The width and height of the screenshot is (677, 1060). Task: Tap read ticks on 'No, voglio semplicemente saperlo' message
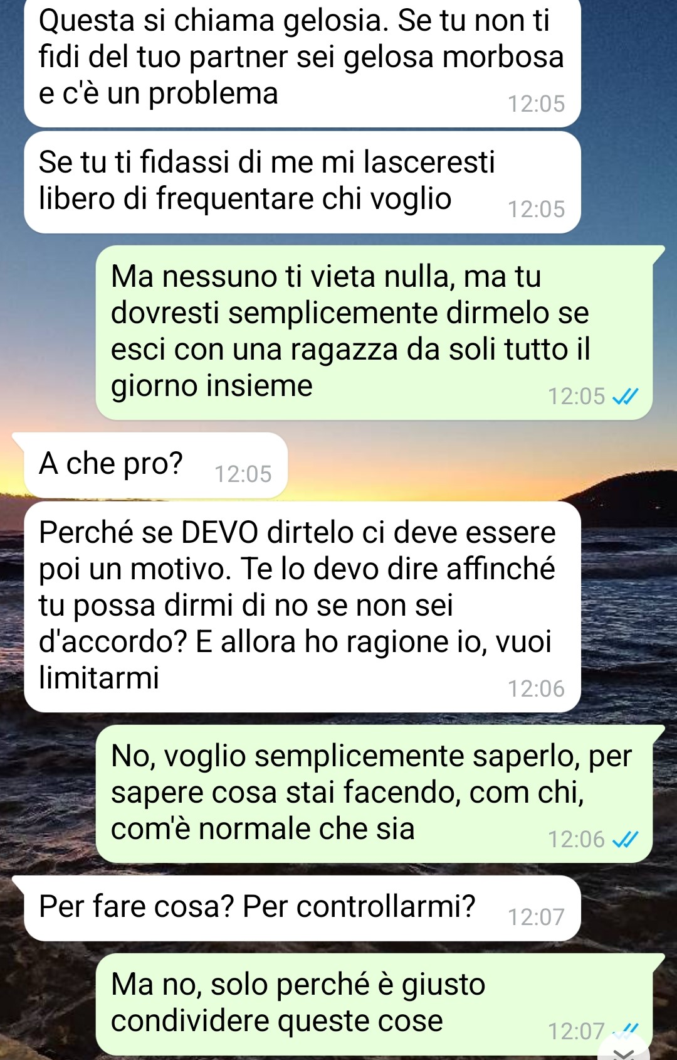point(625,840)
